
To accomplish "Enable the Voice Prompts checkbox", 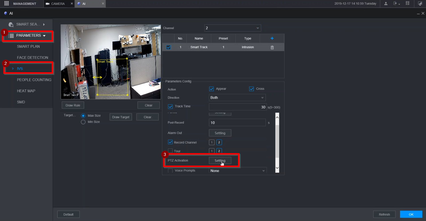I will (170, 171).
